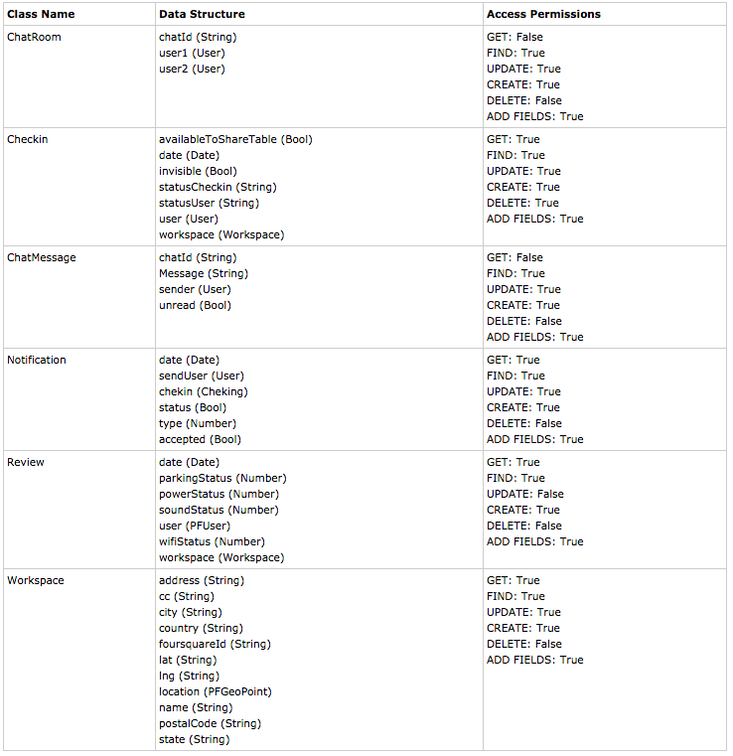Click the foursquareId (String) field

(215, 644)
